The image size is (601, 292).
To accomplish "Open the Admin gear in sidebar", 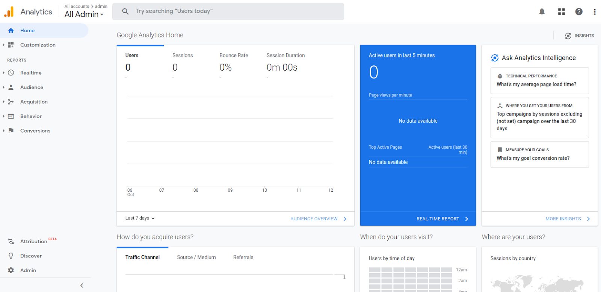I will [11, 270].
